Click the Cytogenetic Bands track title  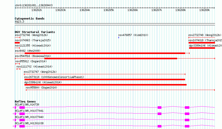(x=30, y=18)
